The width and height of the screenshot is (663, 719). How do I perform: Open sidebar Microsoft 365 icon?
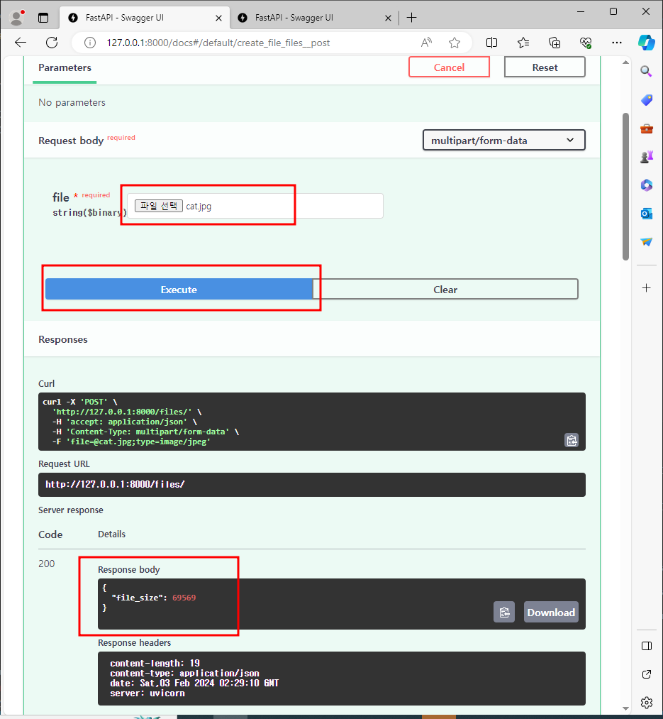(646, 185)
